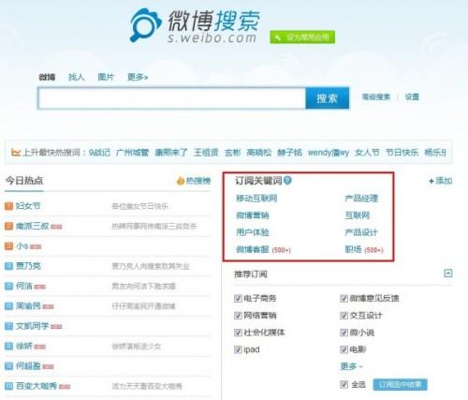Toggle the 全选 select-all checkbox

344,384
